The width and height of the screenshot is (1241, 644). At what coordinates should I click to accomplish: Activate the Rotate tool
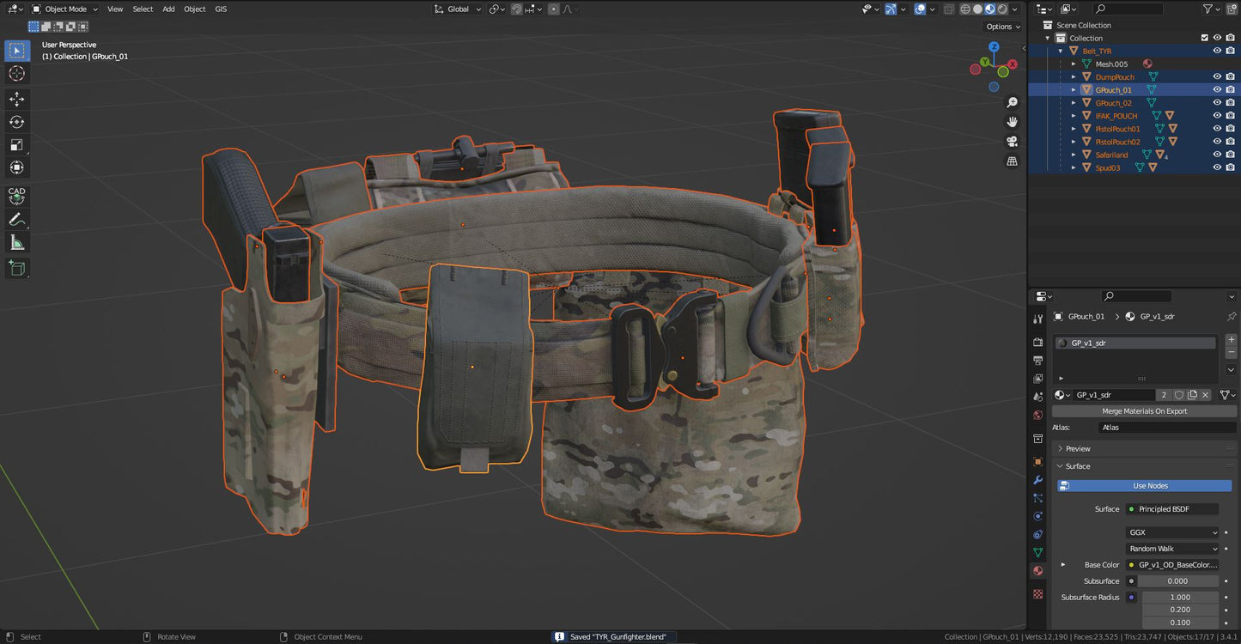(16, 122)
